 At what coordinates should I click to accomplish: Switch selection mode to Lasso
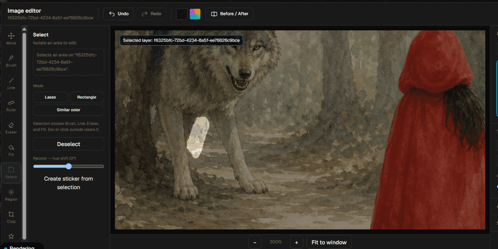tap(50, 97)
